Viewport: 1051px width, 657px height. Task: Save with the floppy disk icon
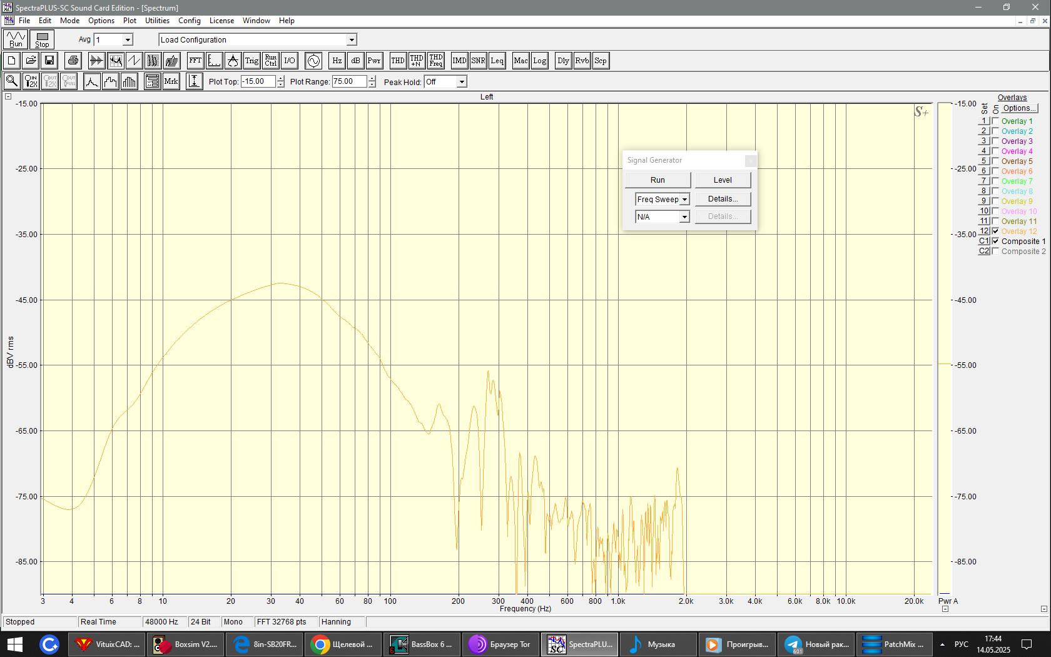pos(49,61)
